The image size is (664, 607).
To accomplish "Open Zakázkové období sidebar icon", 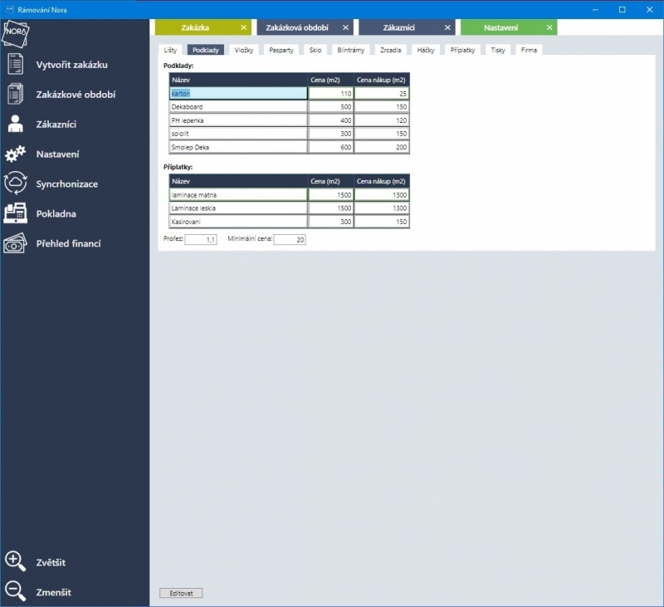I will tap(16, 94).
